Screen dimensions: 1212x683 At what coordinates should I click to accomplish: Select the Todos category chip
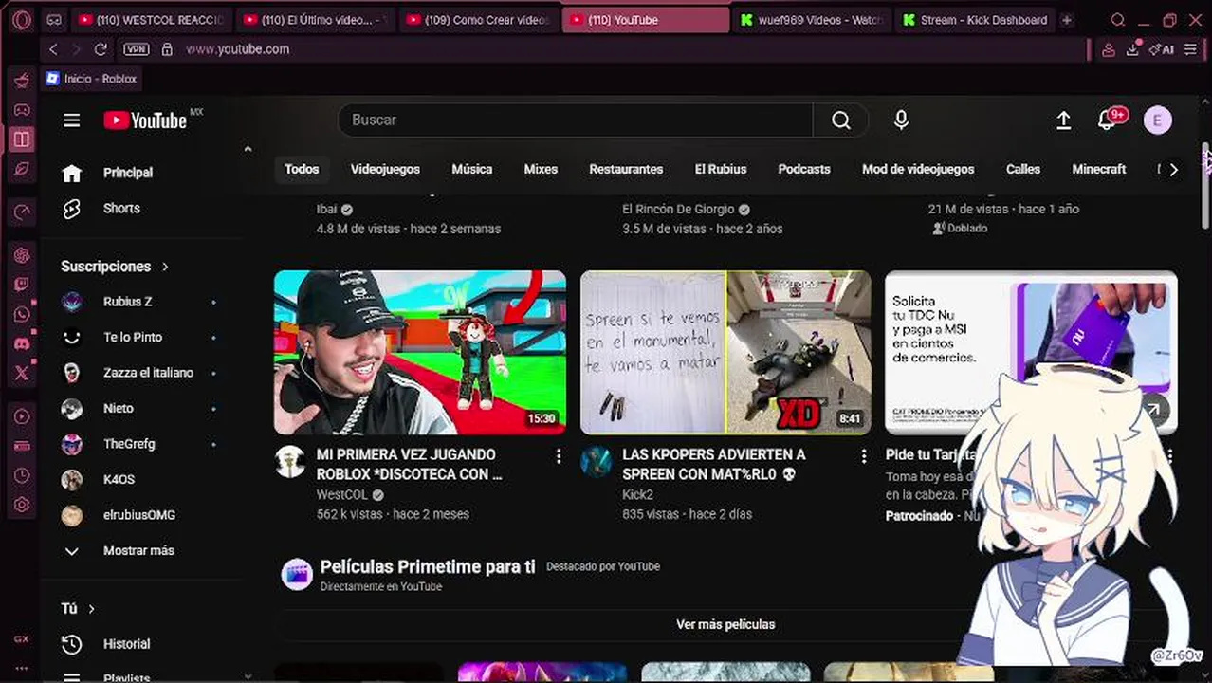[x=302, y=169]
